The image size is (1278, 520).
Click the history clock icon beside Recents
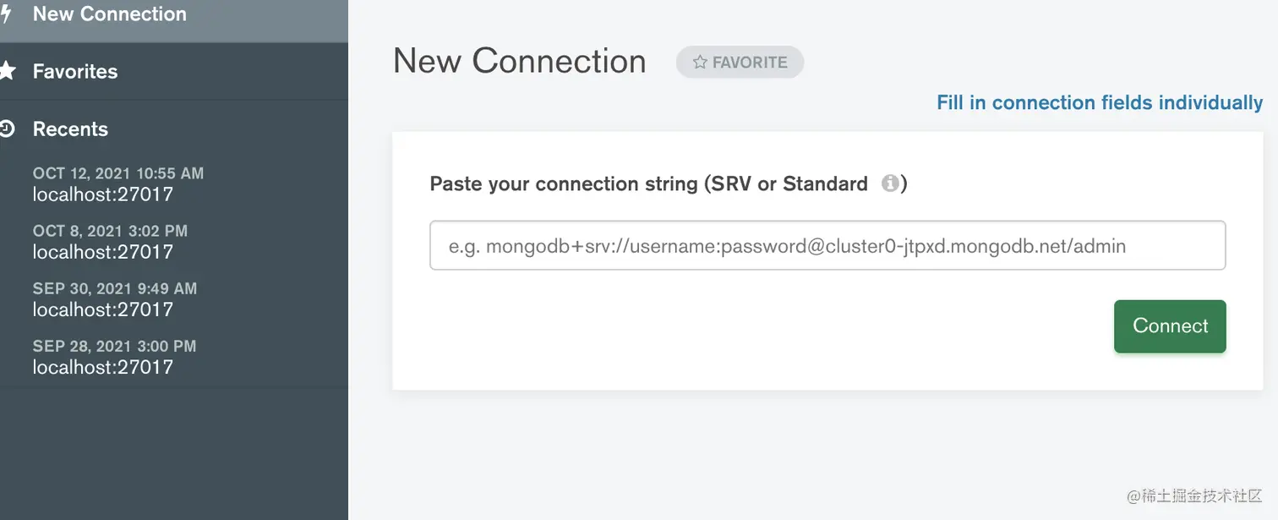[8, 129]
